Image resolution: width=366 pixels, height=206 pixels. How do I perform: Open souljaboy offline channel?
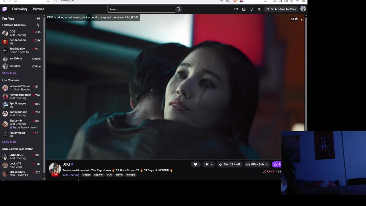[21, 59]
